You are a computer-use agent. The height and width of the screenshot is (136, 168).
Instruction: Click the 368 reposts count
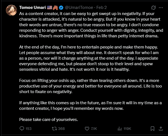[x=61, y=129]
